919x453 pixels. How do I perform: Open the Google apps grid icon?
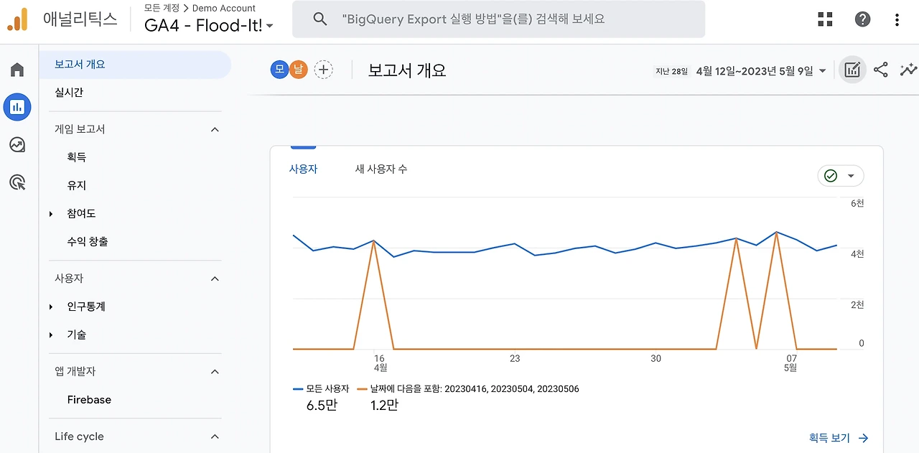click(x=825, y=19)
